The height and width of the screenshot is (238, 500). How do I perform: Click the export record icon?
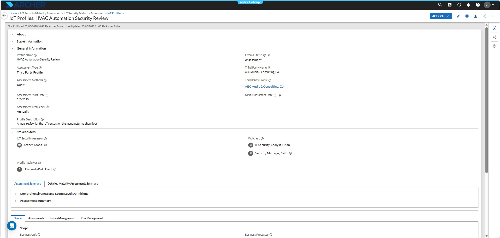pos(475,16)
